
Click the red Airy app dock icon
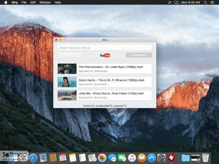171,158
